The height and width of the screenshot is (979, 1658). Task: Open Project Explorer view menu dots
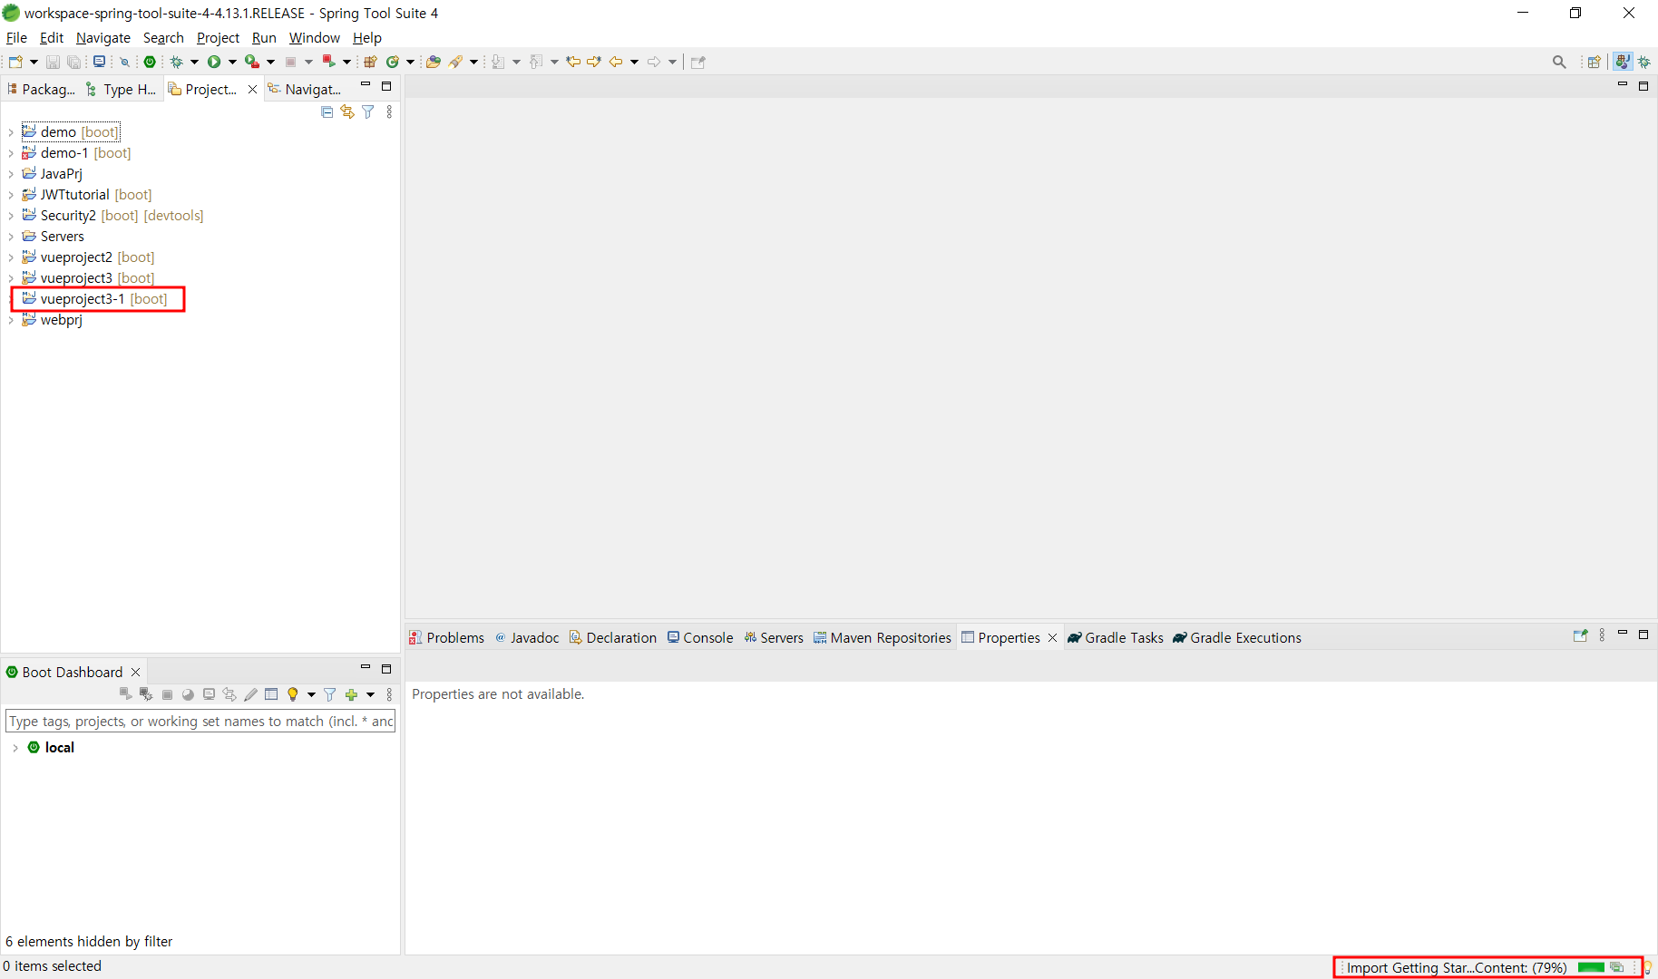click(x=389, y=111)
